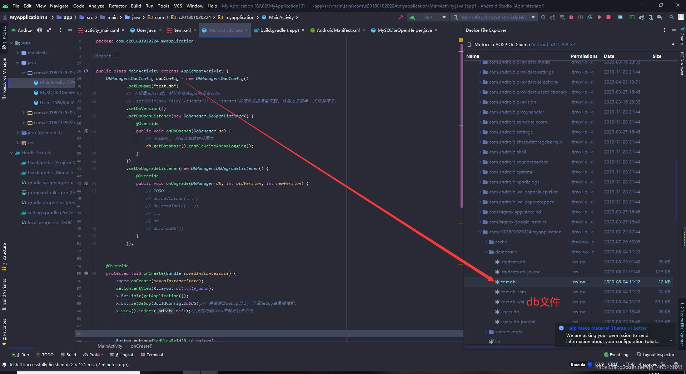
Task: Click Attach Debugger to Android Process icon
Action: (x=599, y=17)
